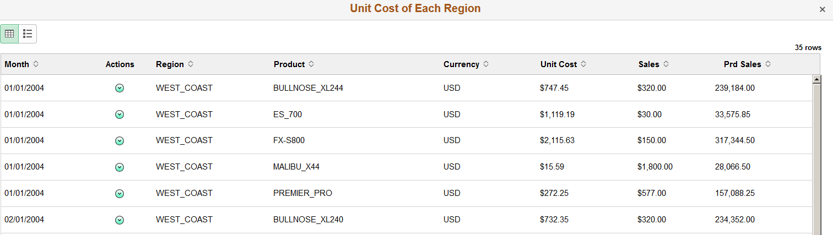Image resolution: width=833 pixels, height=235 pixels.
Task: Select the Actions column header
Action: coord(120,64)
